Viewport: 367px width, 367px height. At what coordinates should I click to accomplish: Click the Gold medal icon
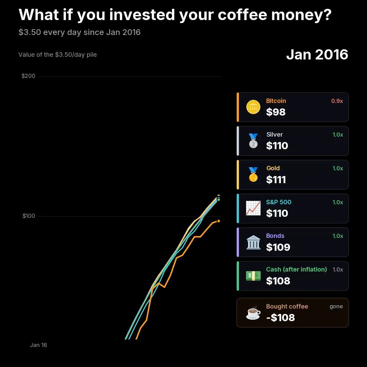pyautogui.click(x=253, y=174)
